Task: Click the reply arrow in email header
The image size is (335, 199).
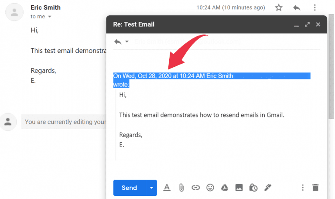Action: coord(297,7)
